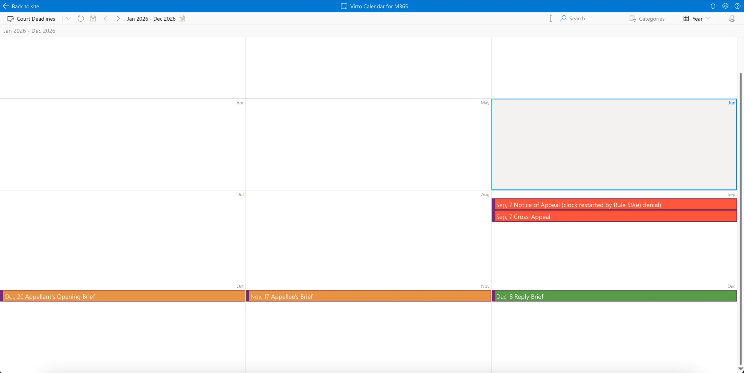The width and height of the screenshot is (744, 373).
Task: Select the Sep month label
Action: click(731, 194)
